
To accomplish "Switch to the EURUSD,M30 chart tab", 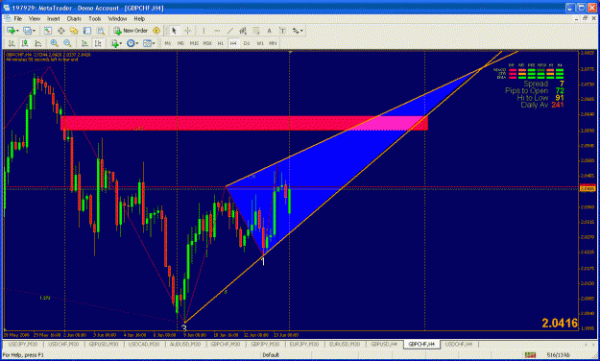I will (344, 345).
